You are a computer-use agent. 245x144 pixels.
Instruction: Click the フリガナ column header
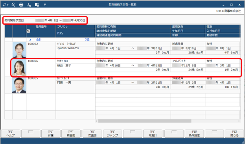tap(76, 27)
